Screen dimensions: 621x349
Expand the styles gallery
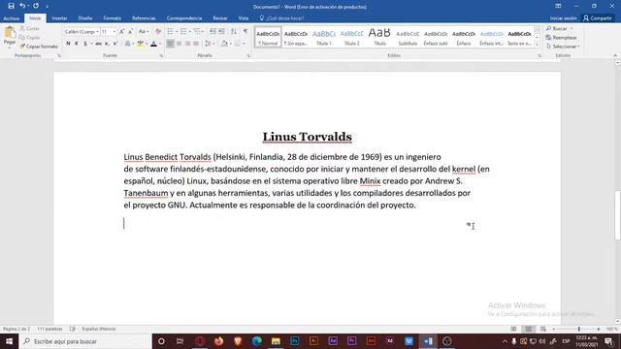(x=537, y=45)
